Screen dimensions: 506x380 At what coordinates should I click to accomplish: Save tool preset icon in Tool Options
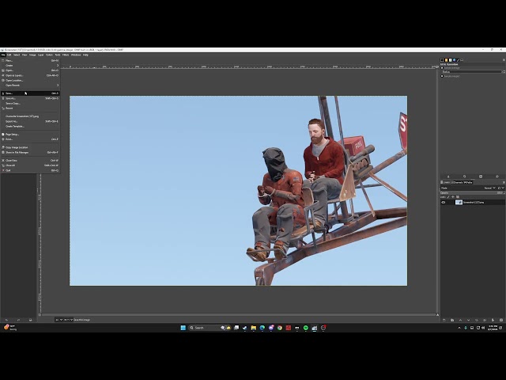448,177
